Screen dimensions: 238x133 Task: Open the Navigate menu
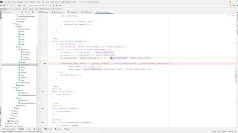point(20,2)
